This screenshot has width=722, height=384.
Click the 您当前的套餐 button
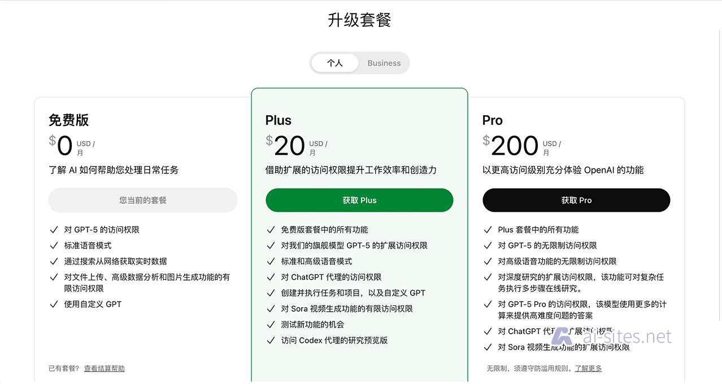(x=143, y=200)
